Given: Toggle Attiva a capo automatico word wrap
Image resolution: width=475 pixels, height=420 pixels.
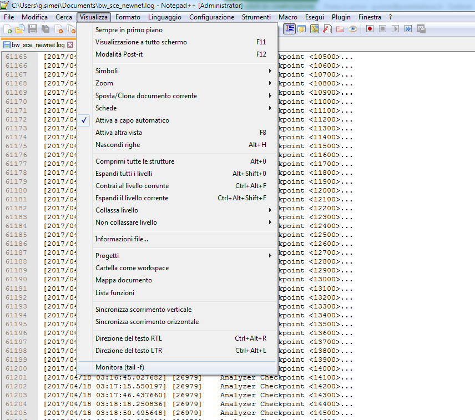Looking at the screenshot, I should pyautogui.click(x=133, y=120).
